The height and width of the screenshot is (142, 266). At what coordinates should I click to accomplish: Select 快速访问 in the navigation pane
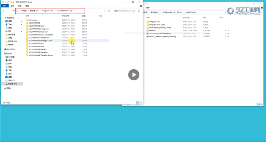9,18
